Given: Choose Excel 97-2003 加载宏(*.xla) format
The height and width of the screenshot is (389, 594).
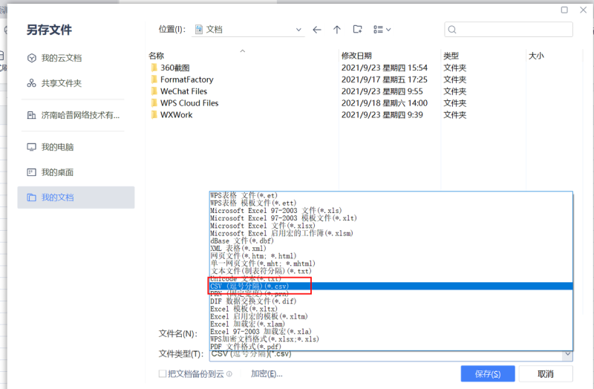Looking at the screenshot, I should (x=391, y=331).
